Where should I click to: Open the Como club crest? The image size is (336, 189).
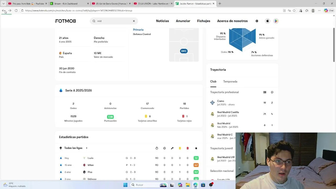(x=212, y=103)
